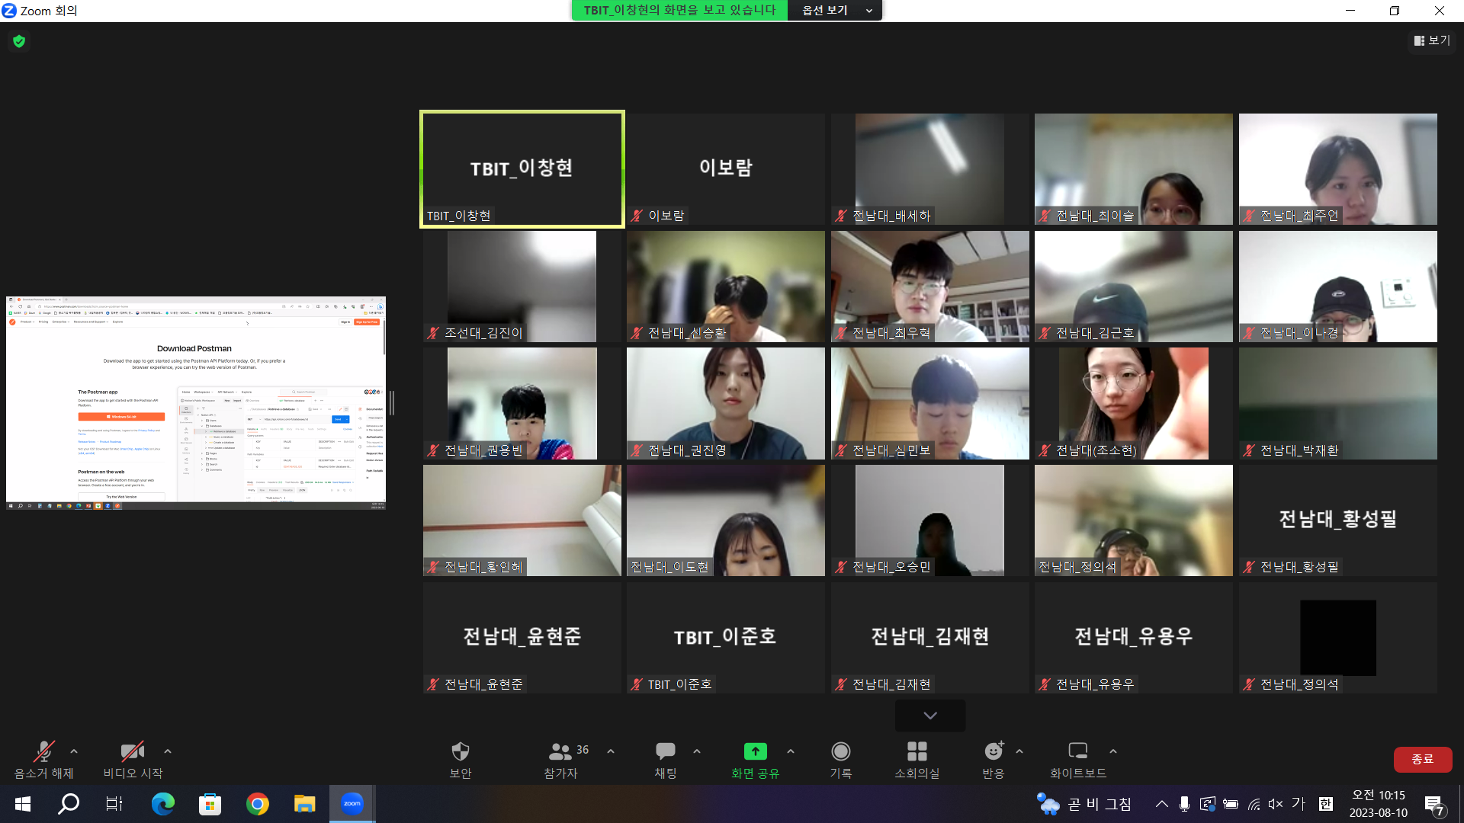The height and width of the screenshot is (823, 1464).
Task: Click the green 화면 공유 share screen icon
Action: tap(755, 752)
